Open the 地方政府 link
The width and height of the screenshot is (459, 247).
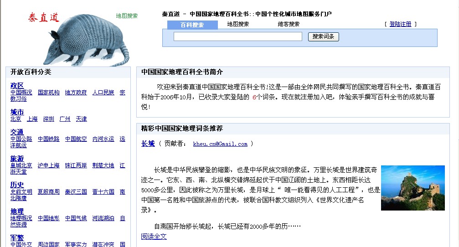pyautogui.click(x=76, y=93)
